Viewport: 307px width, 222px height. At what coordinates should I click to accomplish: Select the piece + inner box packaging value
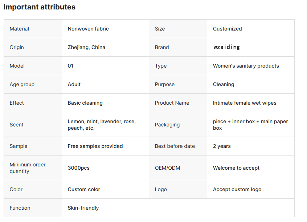(250, 125)
